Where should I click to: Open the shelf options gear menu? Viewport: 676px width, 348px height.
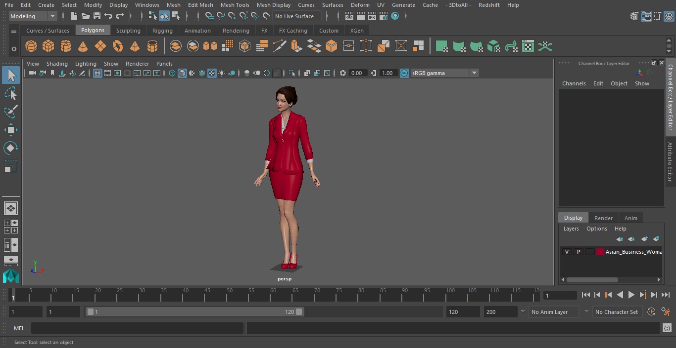pos(14,48)
